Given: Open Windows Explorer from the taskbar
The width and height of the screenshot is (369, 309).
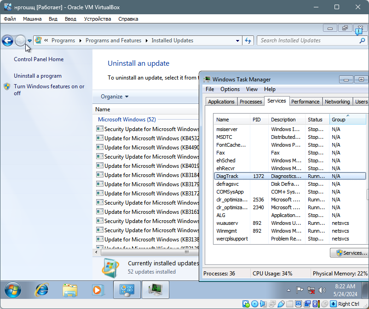Looking at the screenshot, I should (x=69, y=290).
